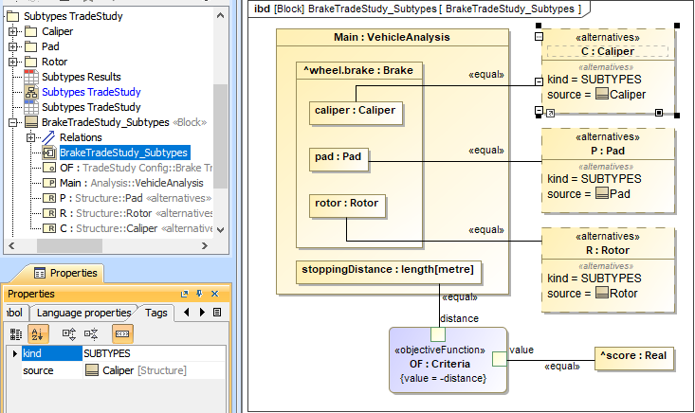Toggle alphabetical sort in Properties toolbar
Screen dimensions: 695x413
tap(39, 333)
